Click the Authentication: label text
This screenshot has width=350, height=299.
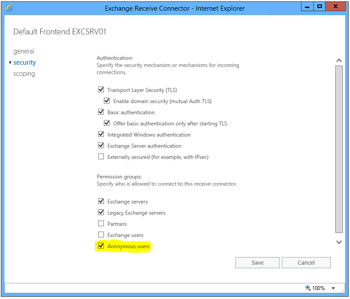115,58
